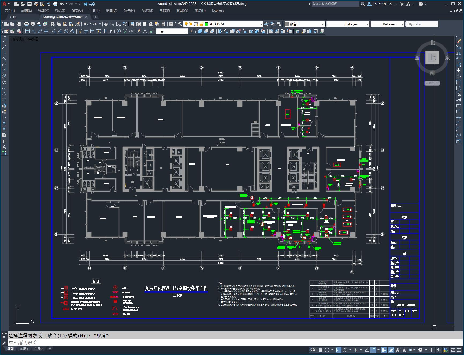Expand the snap mode settings arrow
Viewport: 464px width, 355px height.
(332, 350)
